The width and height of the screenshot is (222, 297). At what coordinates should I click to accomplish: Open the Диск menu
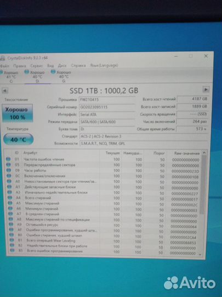62,66
